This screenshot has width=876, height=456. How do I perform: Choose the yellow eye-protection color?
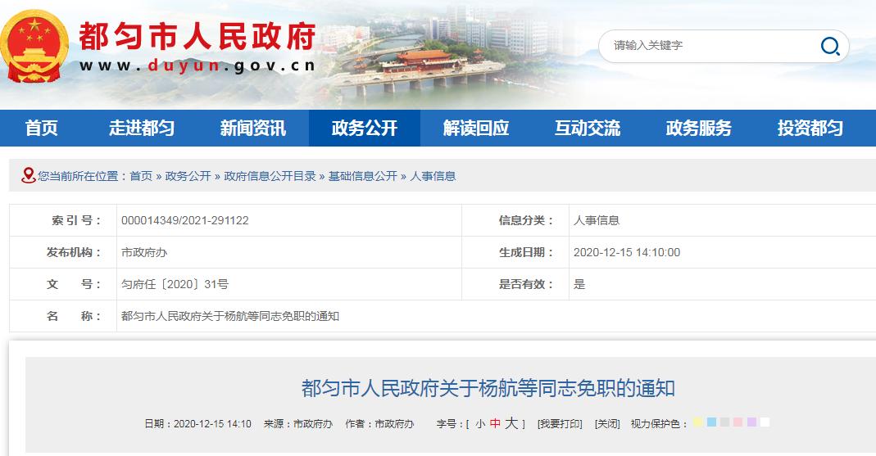click(698, 422)
